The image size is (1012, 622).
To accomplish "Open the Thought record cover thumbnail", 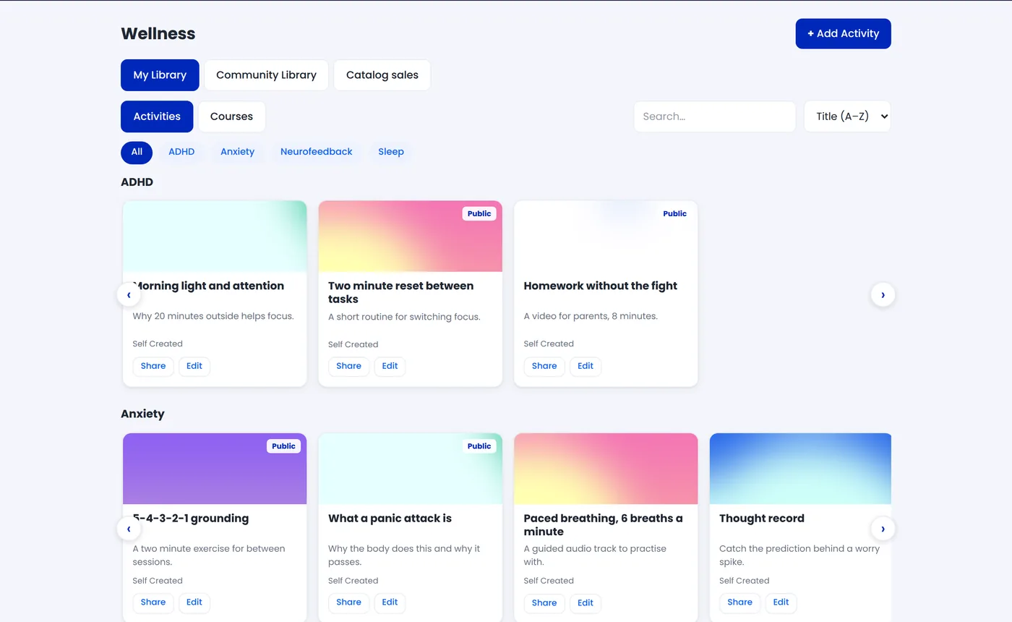I will pyautogui.click(x=801, y=469).
